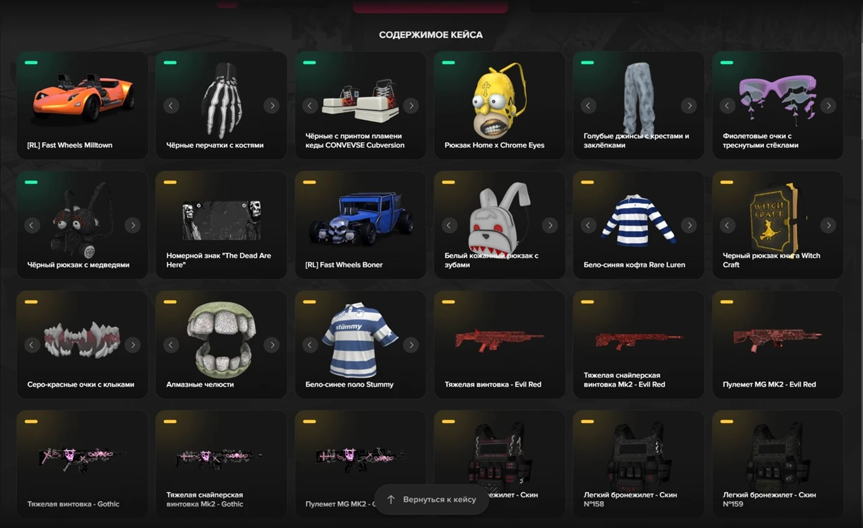The height and width of the screenshot is (528, 863).
Task: Click previous arrow on Фиолетовые очки card
Action: coord(727,106)
